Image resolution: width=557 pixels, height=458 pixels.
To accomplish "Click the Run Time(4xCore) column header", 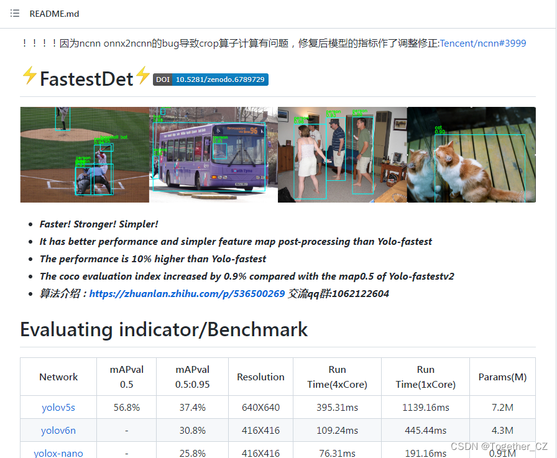I will (337, 377).
